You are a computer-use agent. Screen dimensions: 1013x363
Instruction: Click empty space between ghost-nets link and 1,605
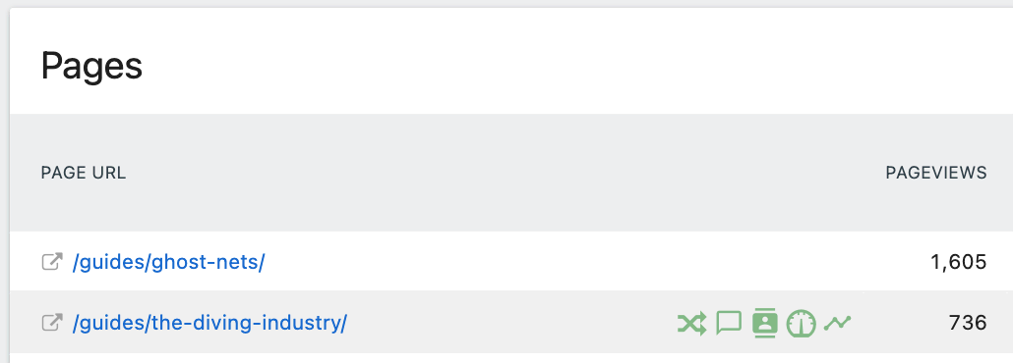(581, 262)
